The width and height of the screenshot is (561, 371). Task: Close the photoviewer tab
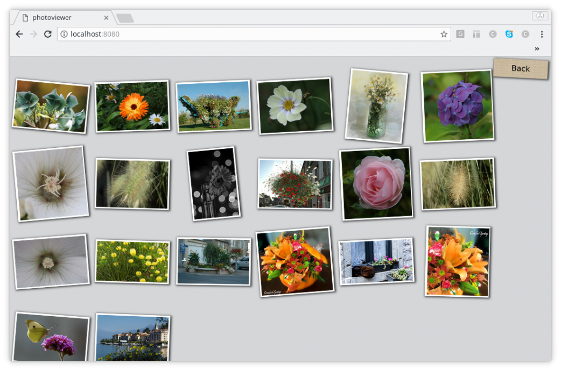tap(106, 18)
